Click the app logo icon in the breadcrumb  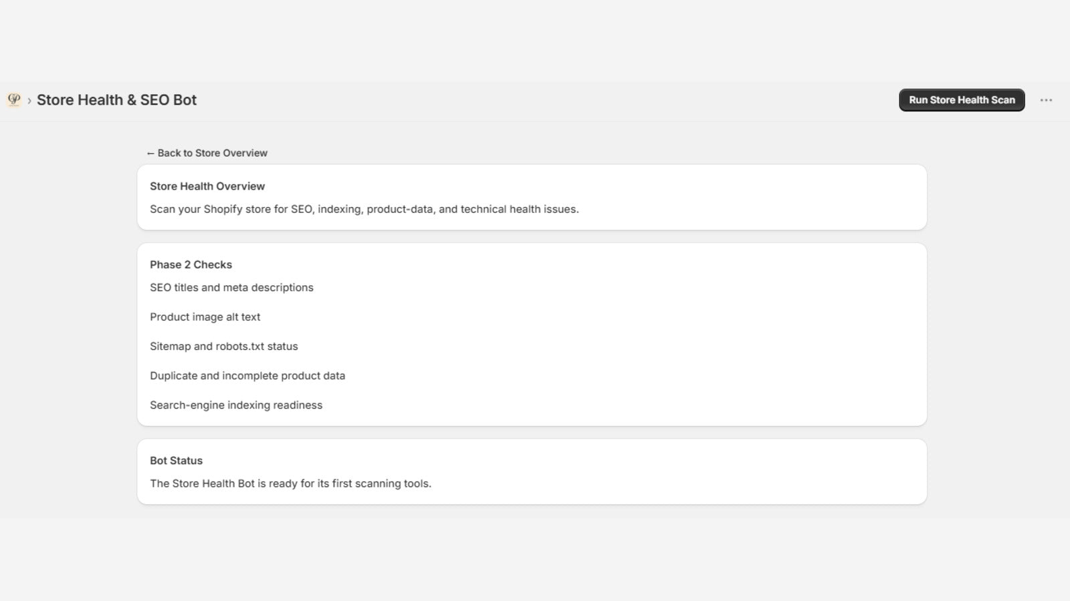click(x=14, y=99)
